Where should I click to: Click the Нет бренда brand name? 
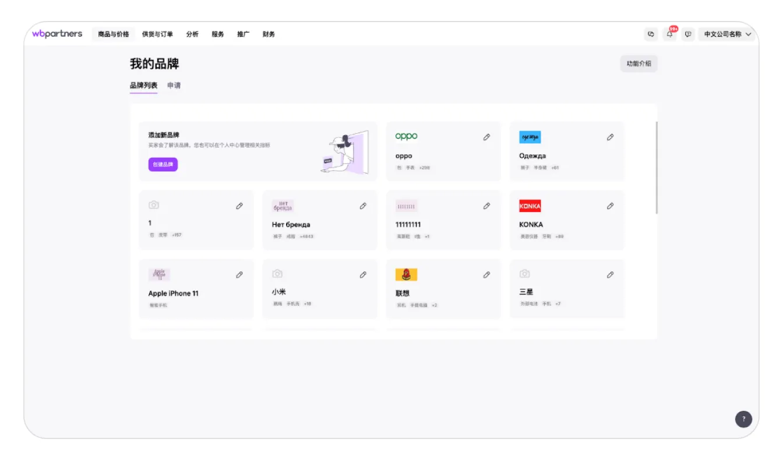click(x=291, y=225)
